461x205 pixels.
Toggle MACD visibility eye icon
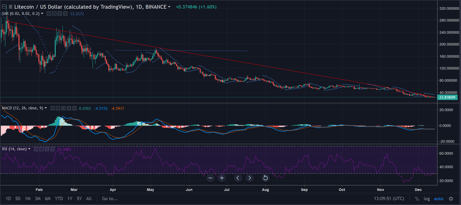(x=53, y=108)
